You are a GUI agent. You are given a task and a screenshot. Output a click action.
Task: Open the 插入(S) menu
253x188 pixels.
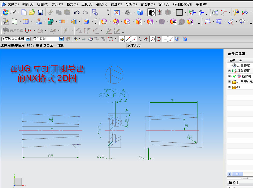(57, 4)
